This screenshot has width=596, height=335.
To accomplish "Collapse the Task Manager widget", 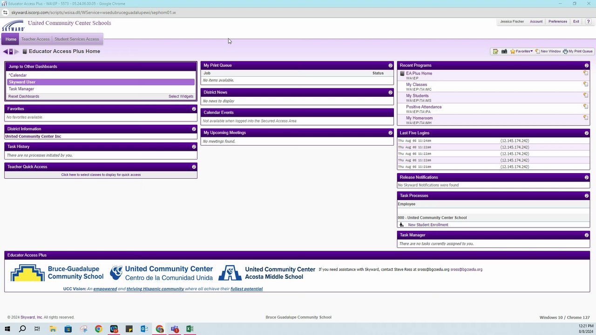I will click(x=587, y=235).
